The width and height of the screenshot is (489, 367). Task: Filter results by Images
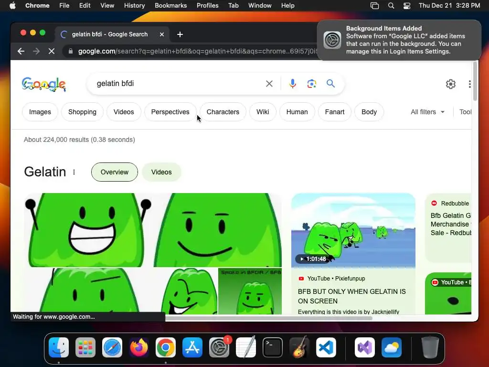pyautogui.click(x=40, y=112)
